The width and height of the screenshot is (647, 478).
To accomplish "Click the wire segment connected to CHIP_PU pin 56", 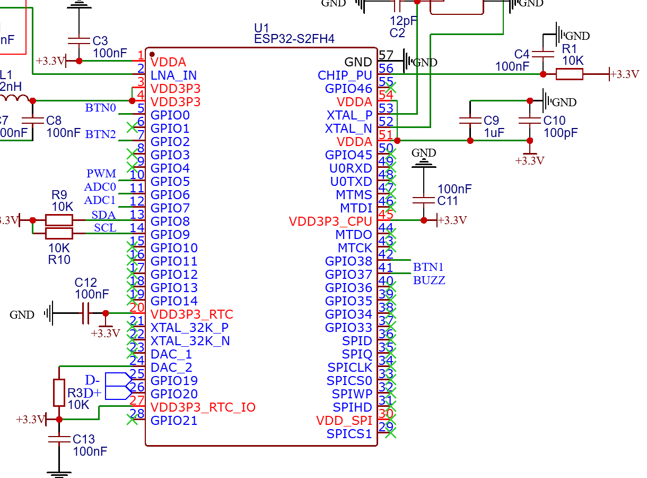I will (x=467, y=74).
